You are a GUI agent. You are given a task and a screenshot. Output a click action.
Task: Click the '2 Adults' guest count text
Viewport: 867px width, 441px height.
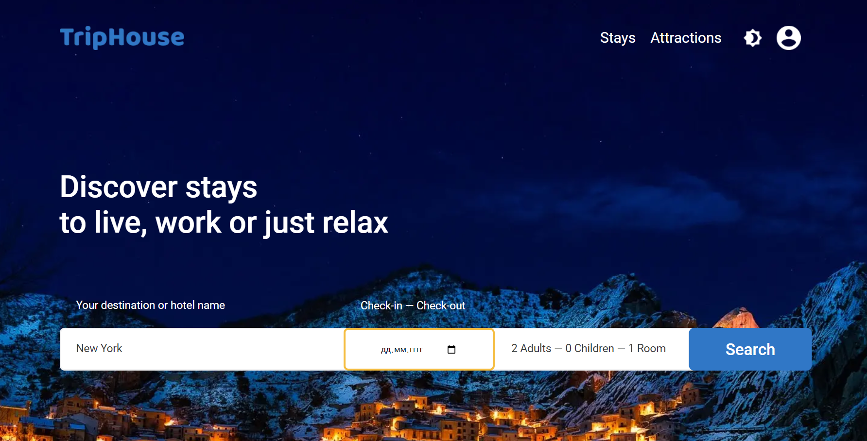click(531, 348)
